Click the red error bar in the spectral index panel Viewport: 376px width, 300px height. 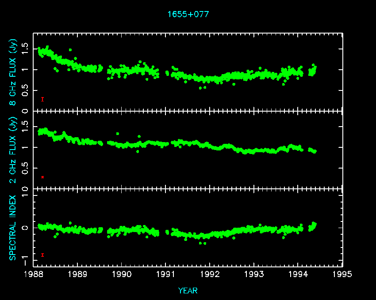[42, 255]
